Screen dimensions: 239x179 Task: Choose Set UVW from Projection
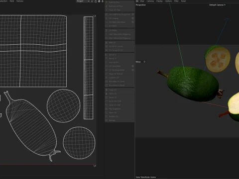118,14
